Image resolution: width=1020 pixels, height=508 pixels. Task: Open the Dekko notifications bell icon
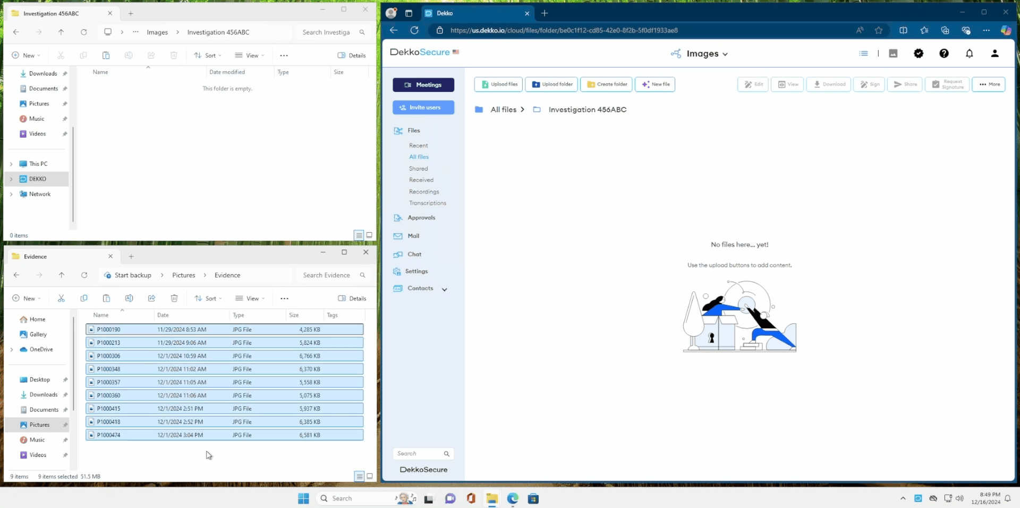pos(970,54)
